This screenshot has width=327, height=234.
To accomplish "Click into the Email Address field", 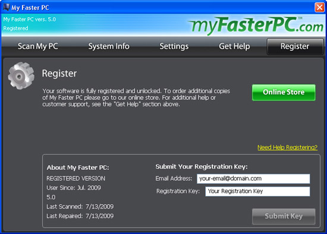I will 253,179.
